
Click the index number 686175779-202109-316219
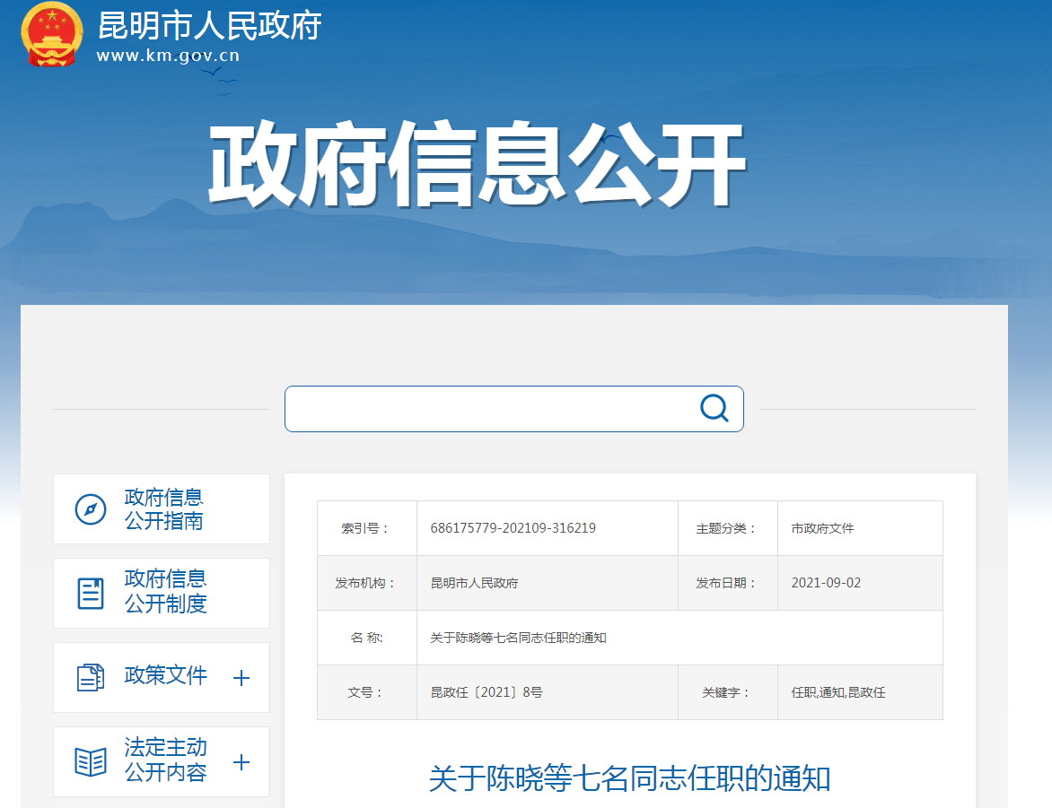click(x=513, y=528)
